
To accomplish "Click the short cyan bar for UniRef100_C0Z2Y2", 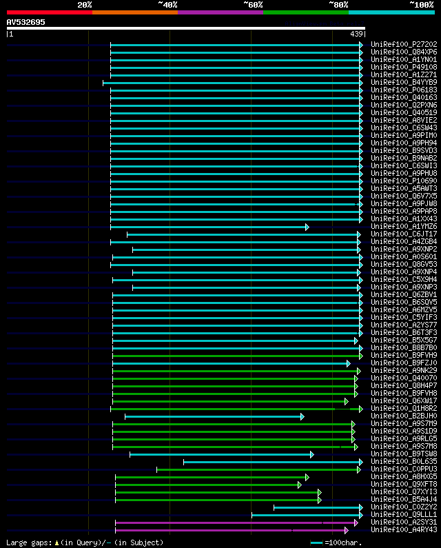I will tap(318, 508).
